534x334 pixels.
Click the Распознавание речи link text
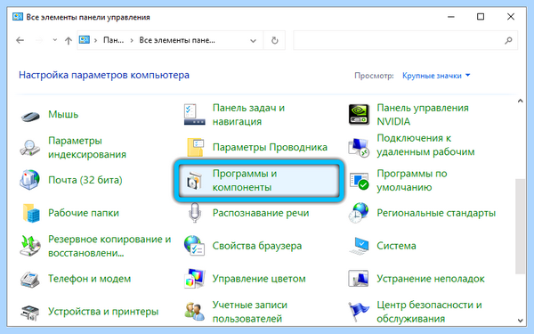(261, 213)
